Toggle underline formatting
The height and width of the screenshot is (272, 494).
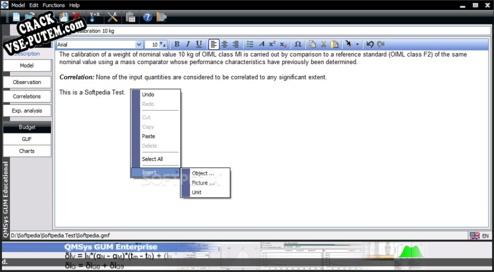coord(199,44)
